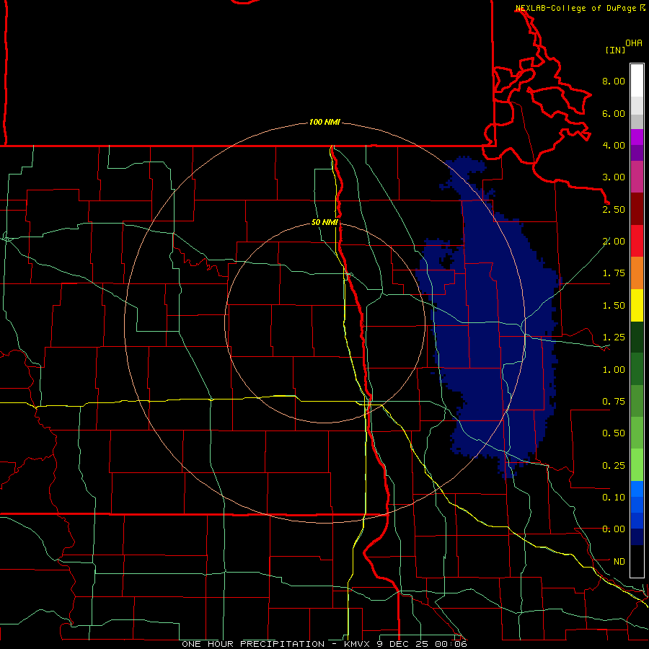Select the darkest green 1.25 swatch
This screenshot has width=649, height=649.
click(x=637, y=337)
